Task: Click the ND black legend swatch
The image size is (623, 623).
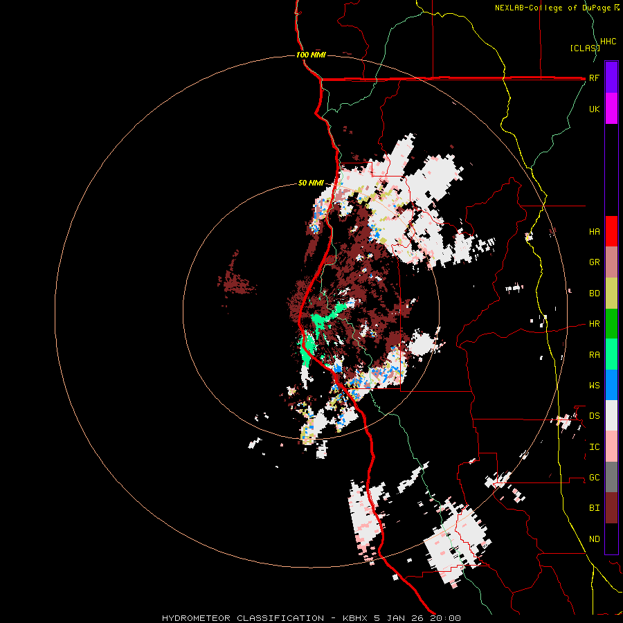Action: tap(611, 539)
